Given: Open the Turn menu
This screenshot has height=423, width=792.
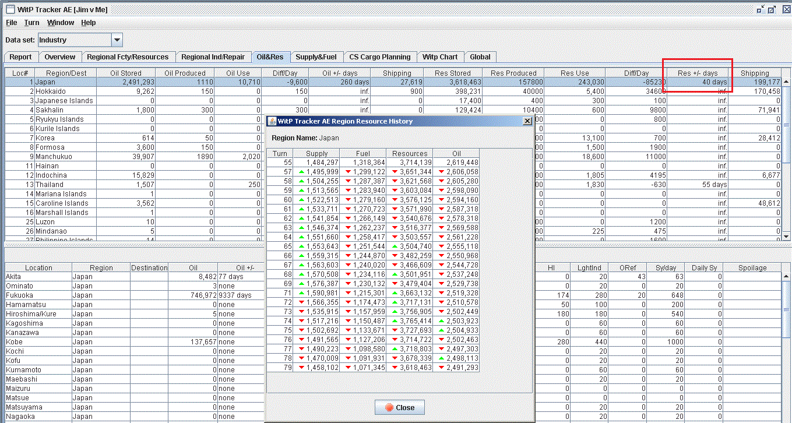Looking at the screenshot, I should [x=31, y=23].
